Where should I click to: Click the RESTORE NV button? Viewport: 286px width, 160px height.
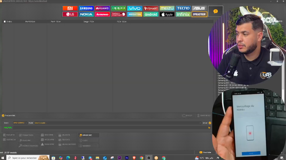point(9,140)
